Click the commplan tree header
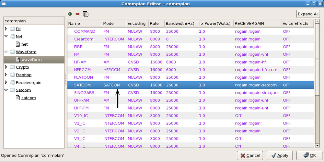This screenshot has width=324, height=162. click(x=34, y=21)
